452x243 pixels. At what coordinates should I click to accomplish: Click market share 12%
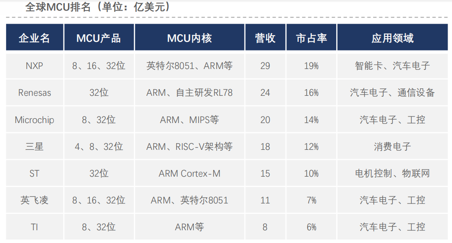coord(311,147)
